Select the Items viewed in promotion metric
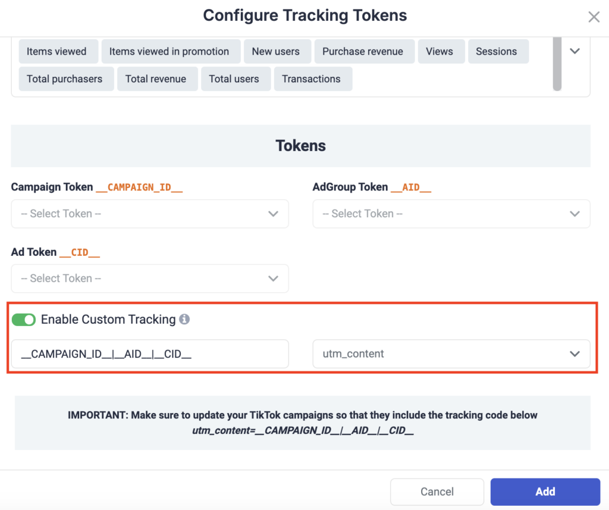 click(x=171, y=51)
